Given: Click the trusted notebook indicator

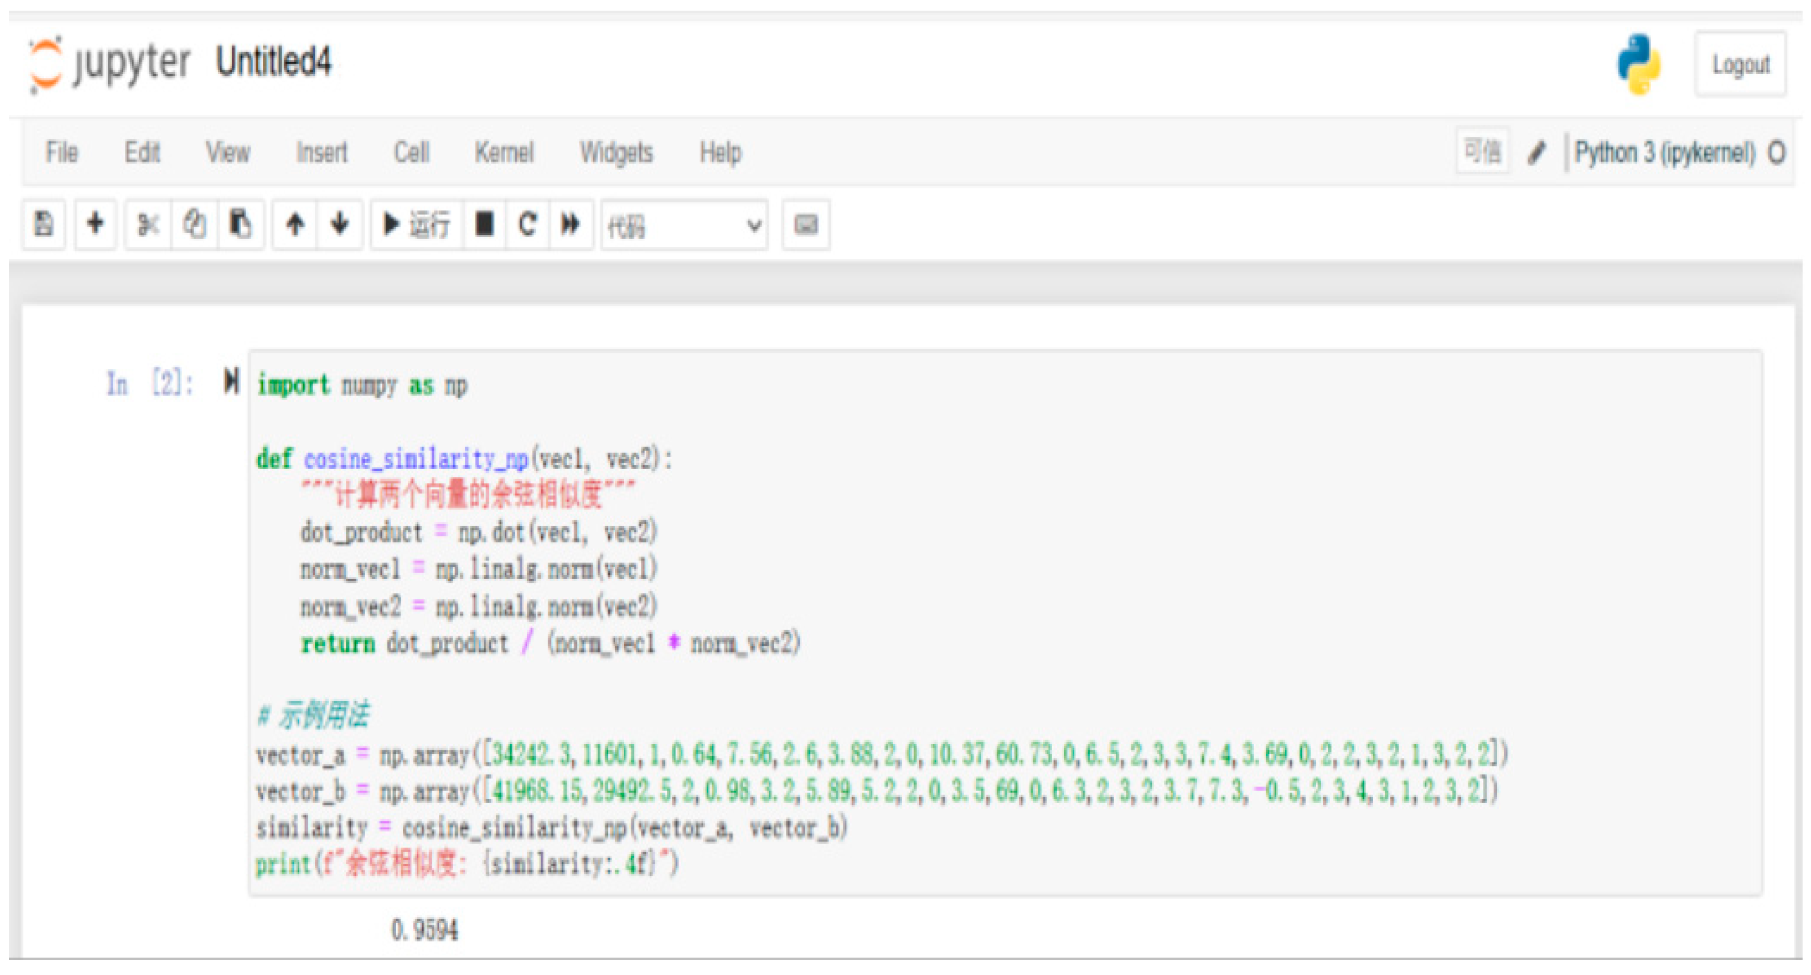Looking at the screenshot, I should [1482, 150].
